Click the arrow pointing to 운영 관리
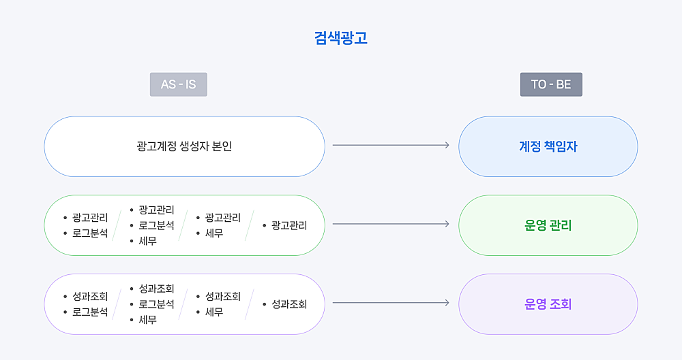The image size is (682, 360). 391,224
